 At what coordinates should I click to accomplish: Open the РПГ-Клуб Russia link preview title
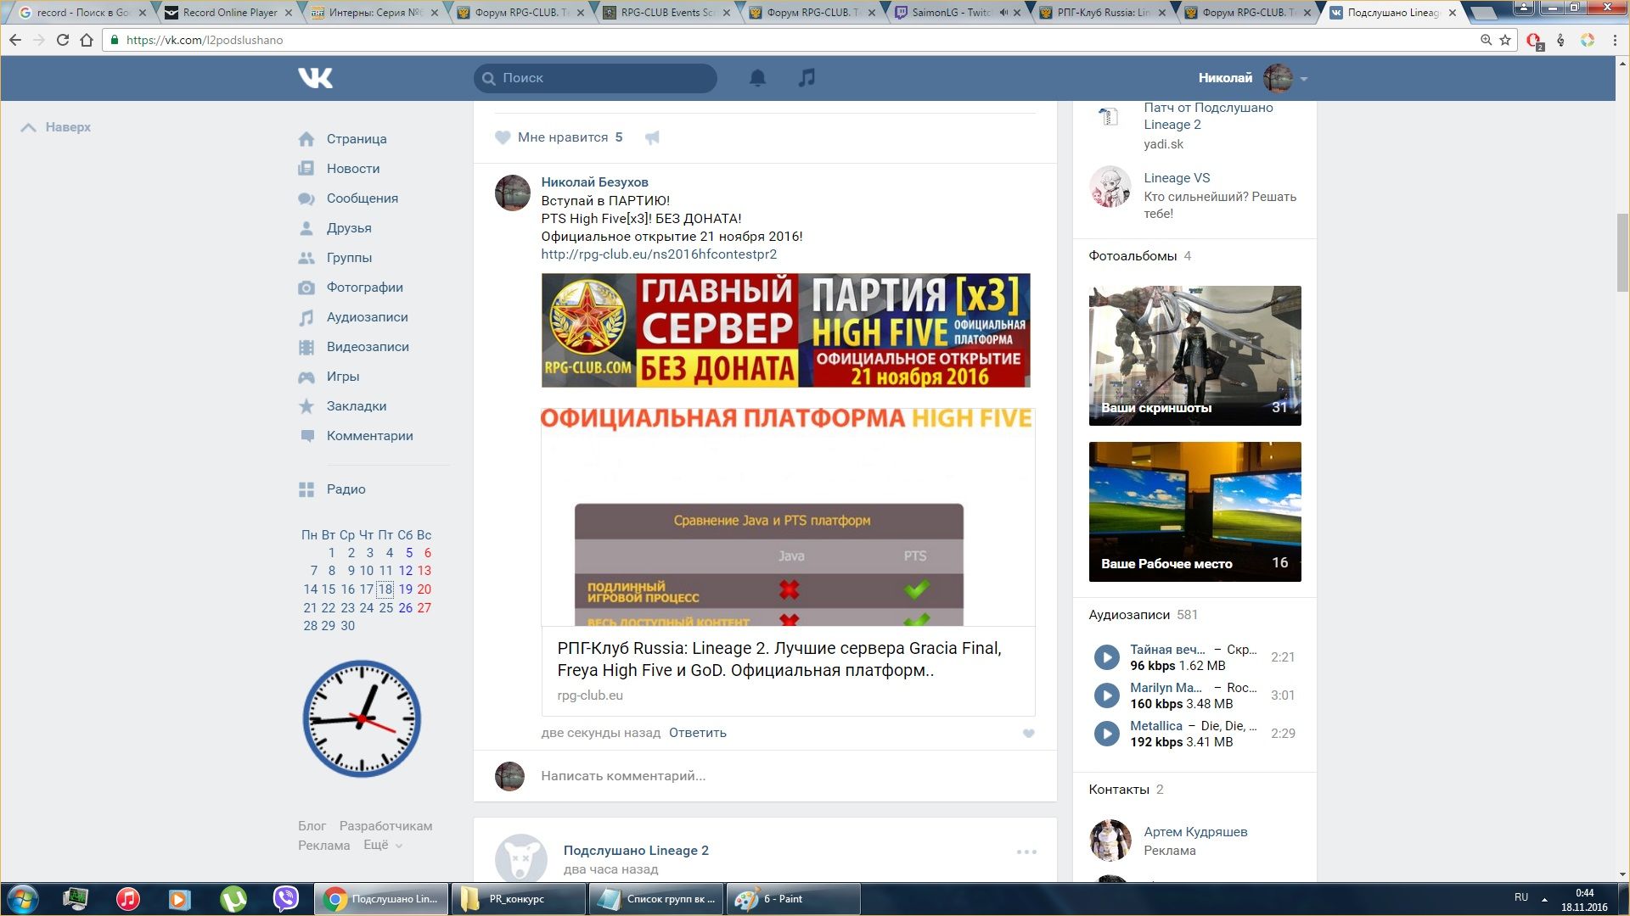[x=778, y=659]
